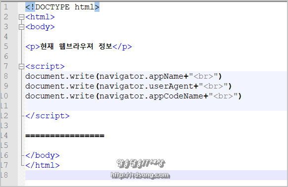This screenshot has height=187, width=288.
Task: Click the Korean paragraph line '현재 웹브라우져 정보'
Action: pos(79,47)
